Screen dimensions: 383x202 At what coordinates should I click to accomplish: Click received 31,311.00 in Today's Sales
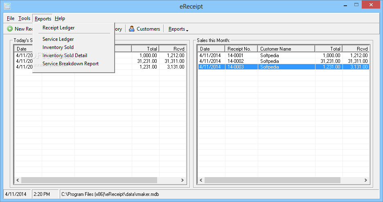point(174,61)
